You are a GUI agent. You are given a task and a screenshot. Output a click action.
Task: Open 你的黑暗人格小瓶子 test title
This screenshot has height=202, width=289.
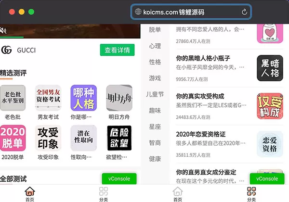[203, 58]
